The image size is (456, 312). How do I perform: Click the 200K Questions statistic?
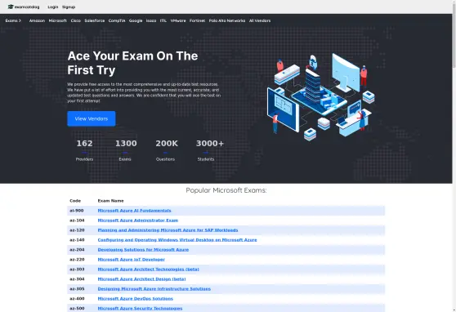[x=166, y=150]
